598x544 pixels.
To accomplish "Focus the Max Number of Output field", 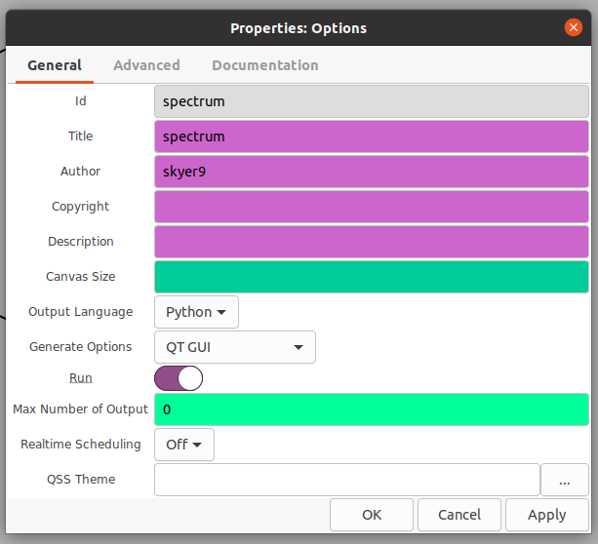I will [x=372, y=409].
